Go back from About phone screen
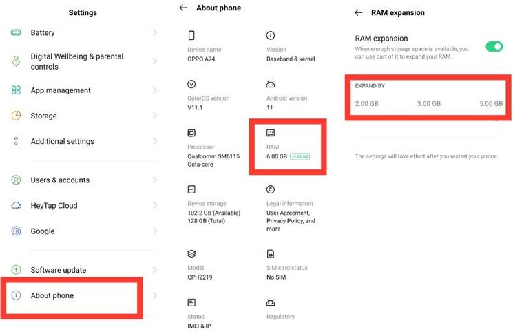 [x=183, y=8]
